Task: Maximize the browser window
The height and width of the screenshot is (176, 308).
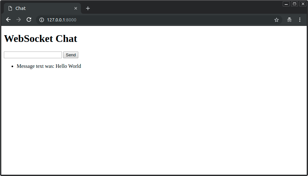Action: 295,4
